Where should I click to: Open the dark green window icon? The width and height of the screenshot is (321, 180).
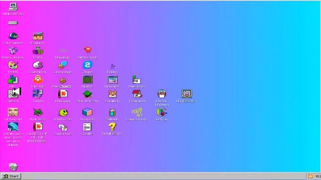point(88,79)
